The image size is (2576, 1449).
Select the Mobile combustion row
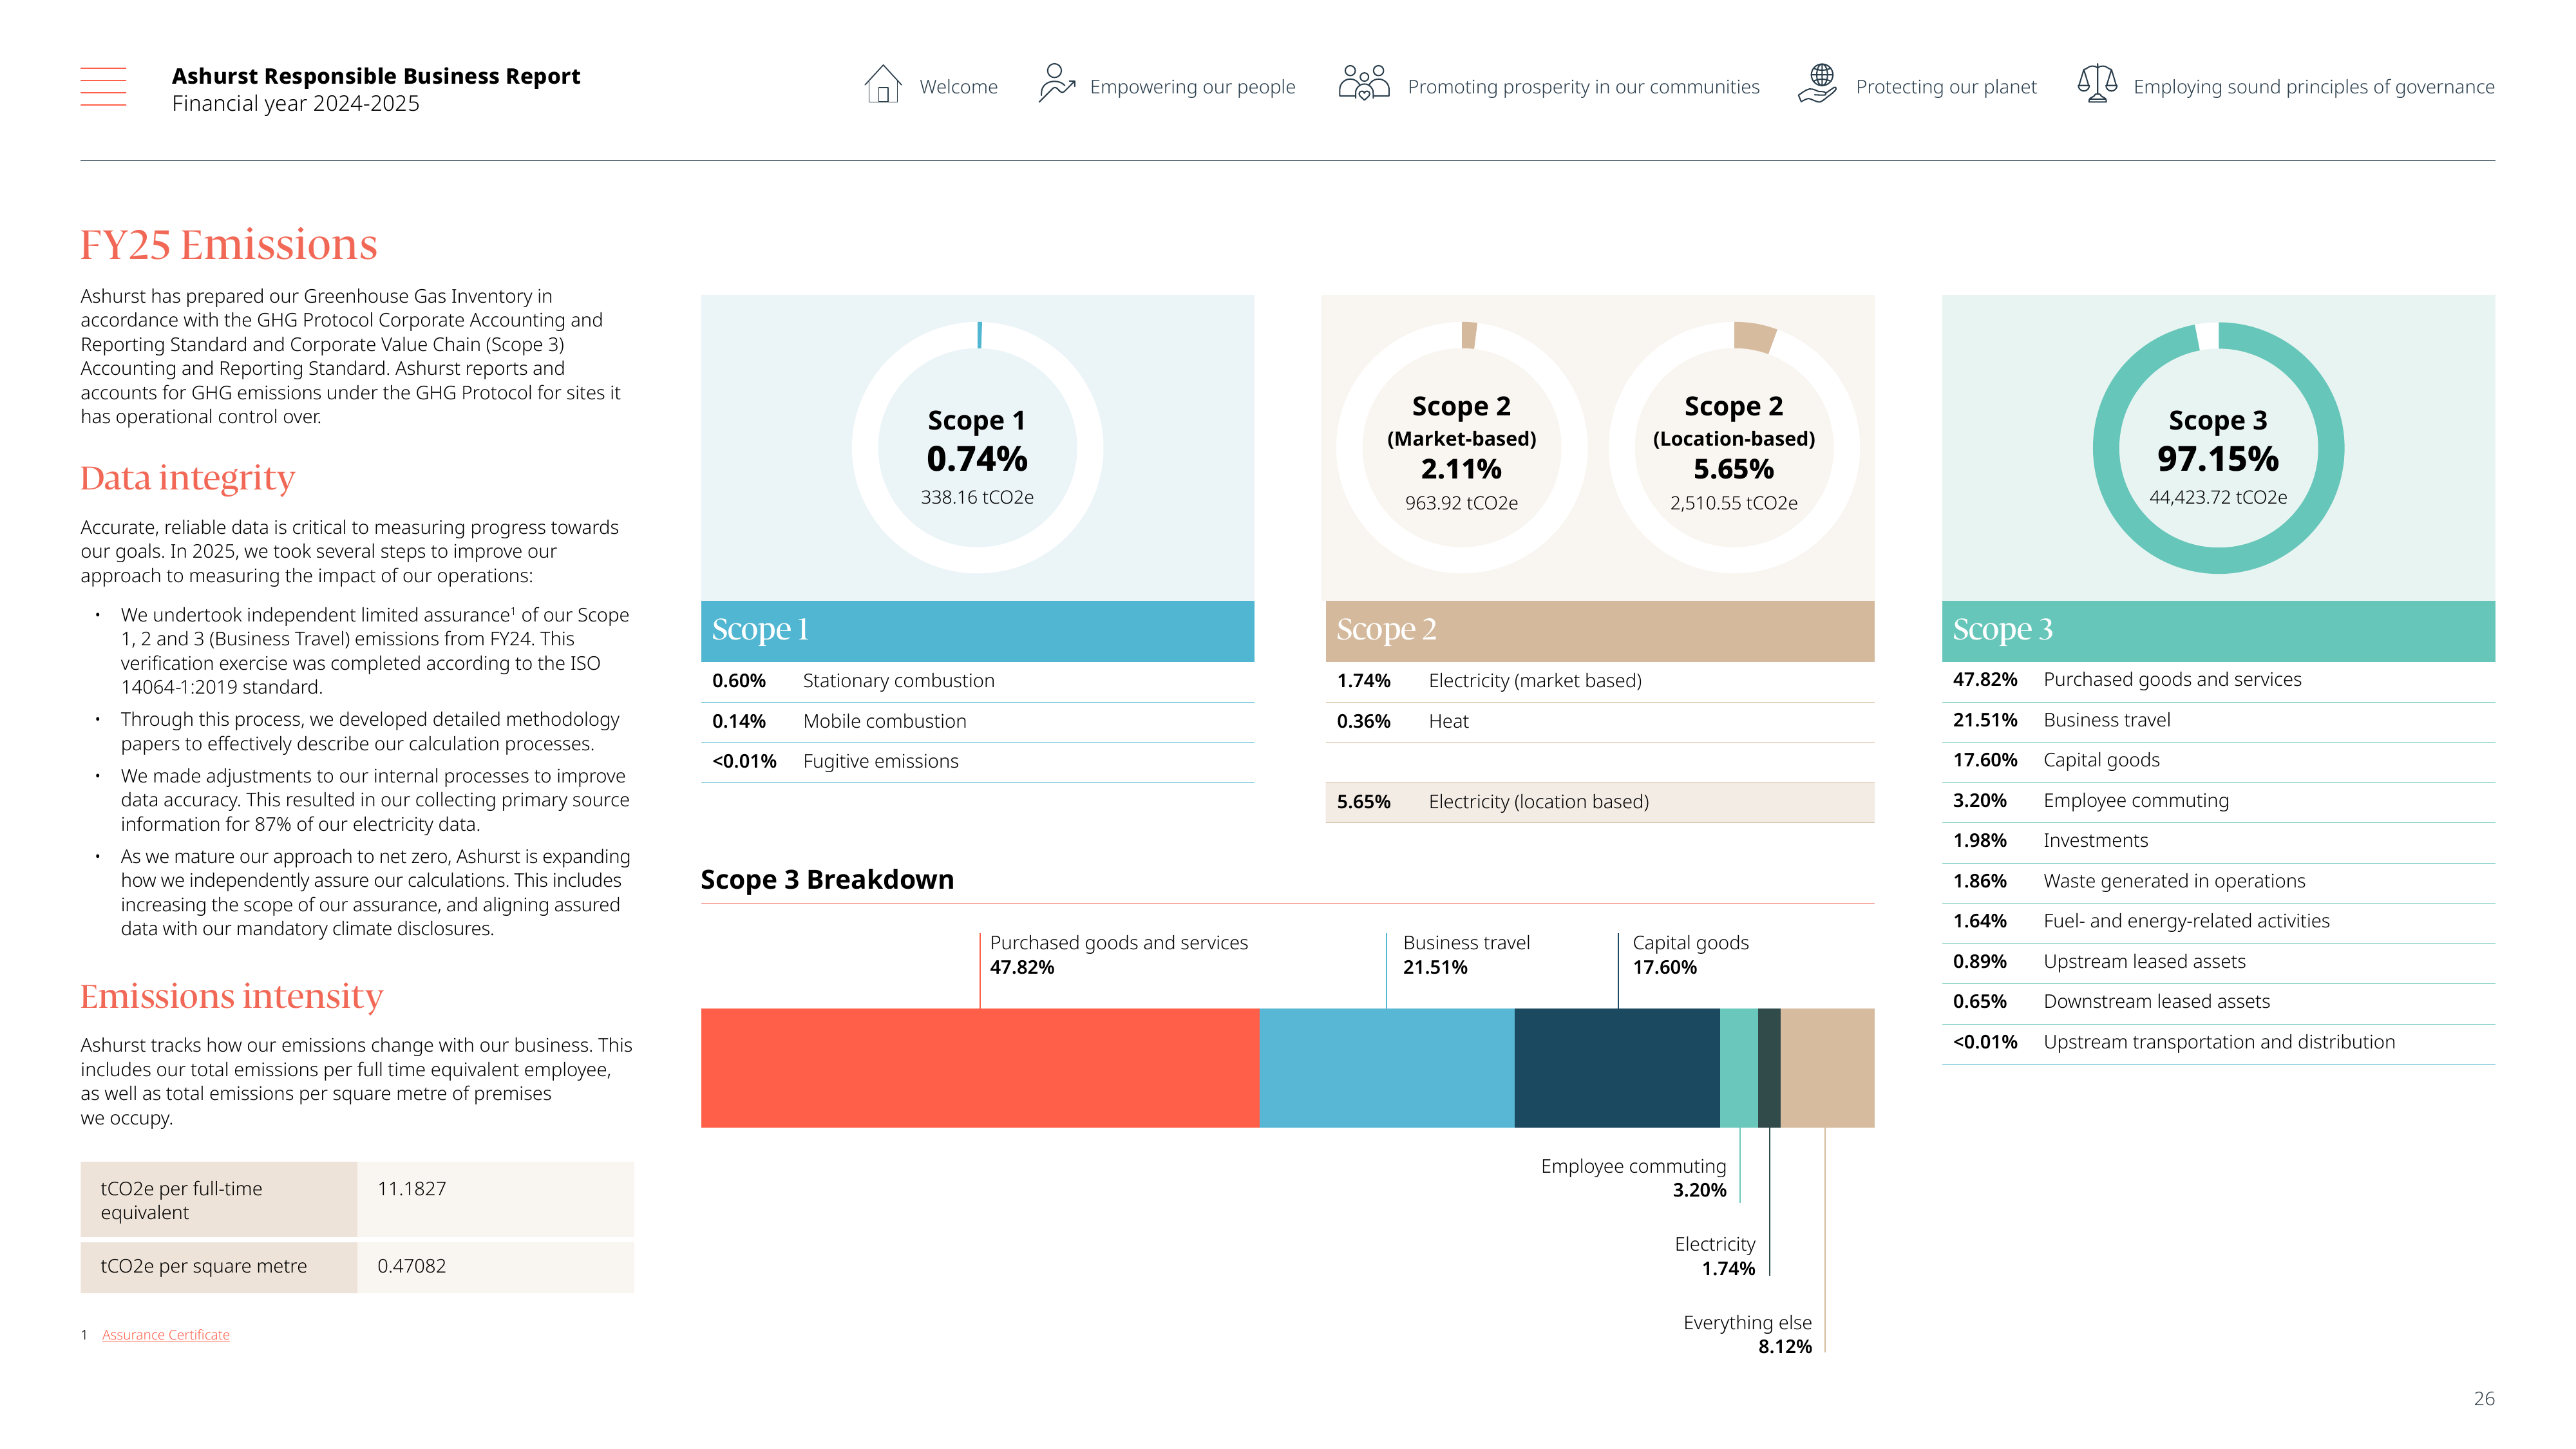[x=977, y=721]
